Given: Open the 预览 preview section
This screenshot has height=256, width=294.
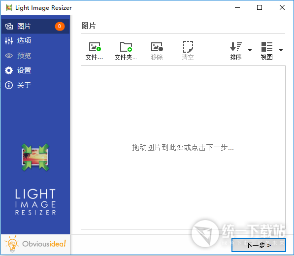Looking at the screenshot, I should click(35, 56).
